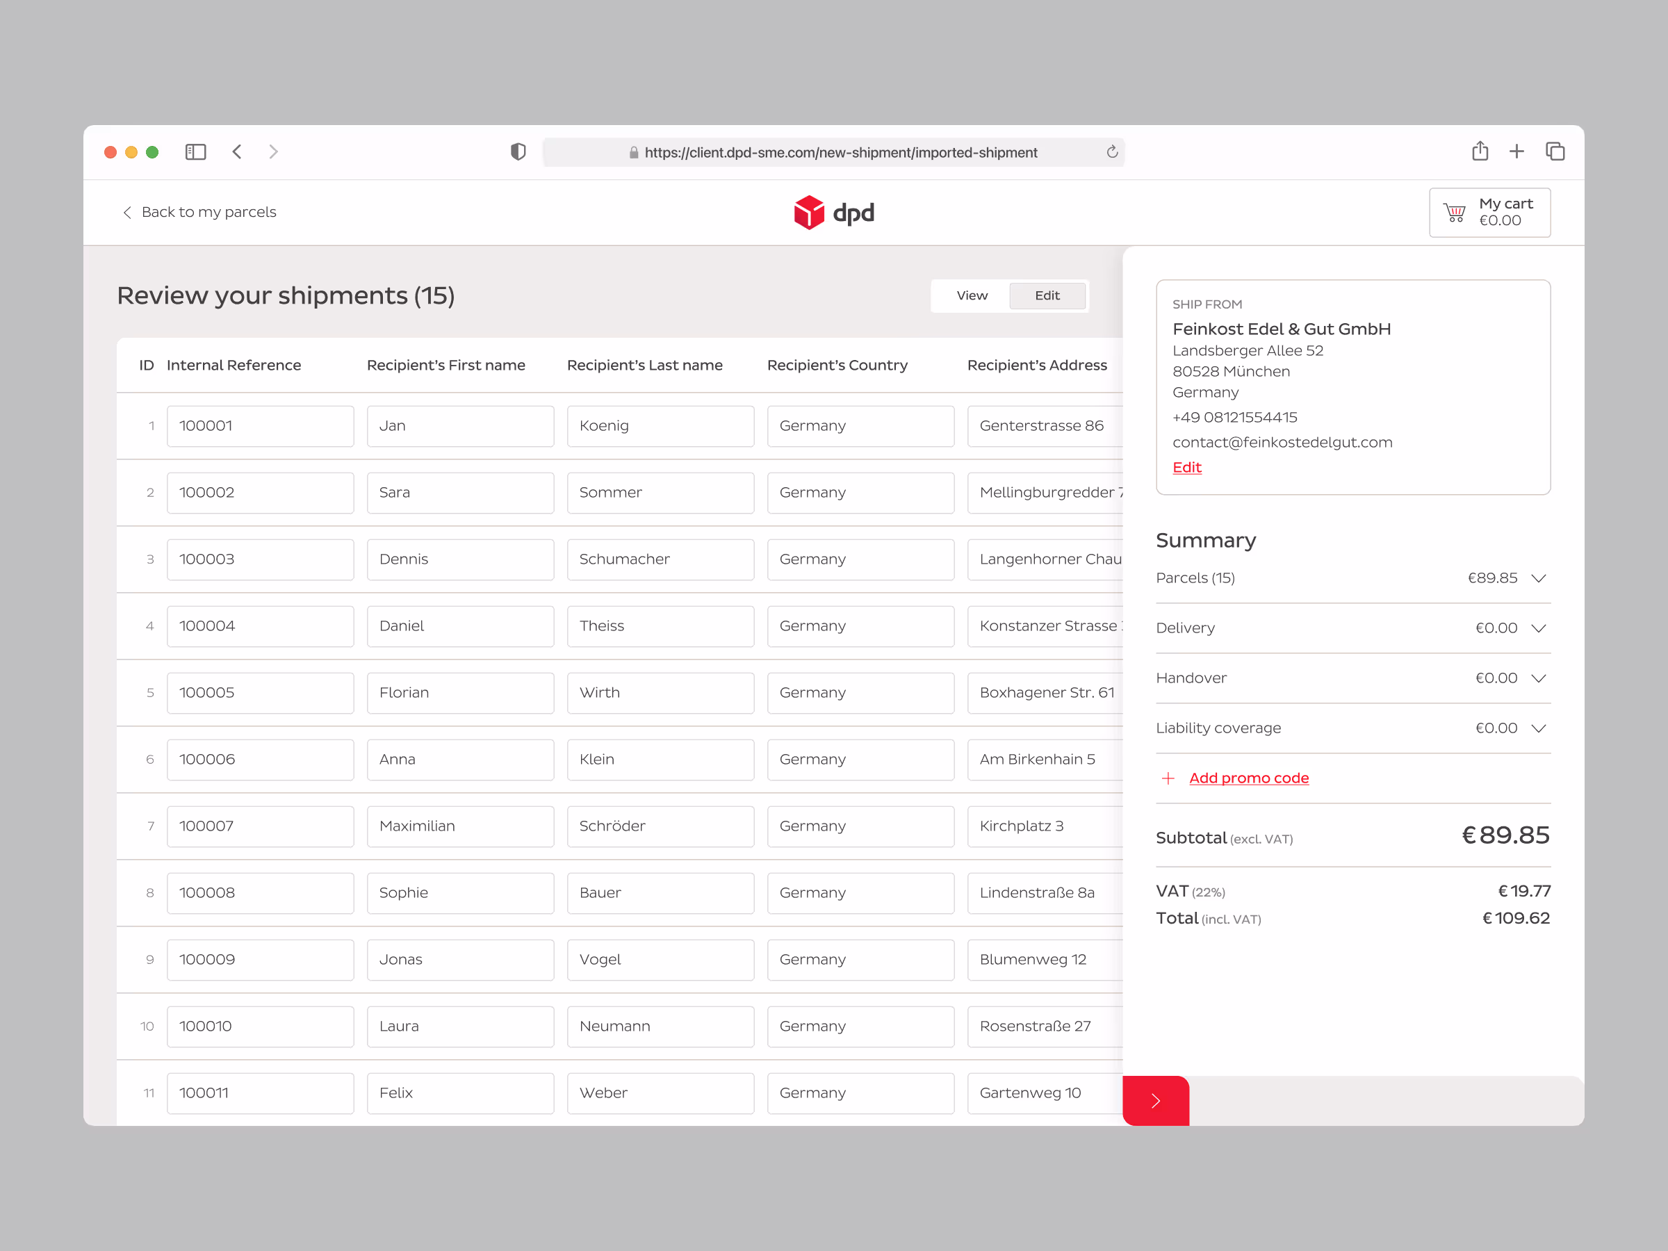The height and width of the screenshot is (1251, 1668).
Task: Expand Parcels (15) summary row
Action: [x=1538, y=578]
